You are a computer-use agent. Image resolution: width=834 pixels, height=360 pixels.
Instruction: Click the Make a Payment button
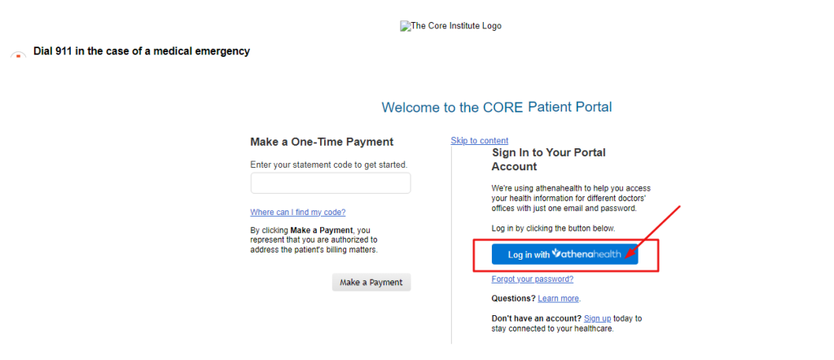pyautogui.click(x=371, y=283)
